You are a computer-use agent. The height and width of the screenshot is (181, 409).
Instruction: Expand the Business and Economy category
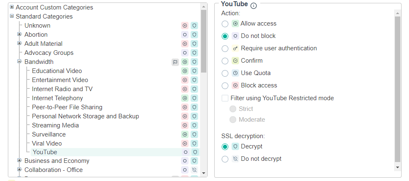(19, 160)
